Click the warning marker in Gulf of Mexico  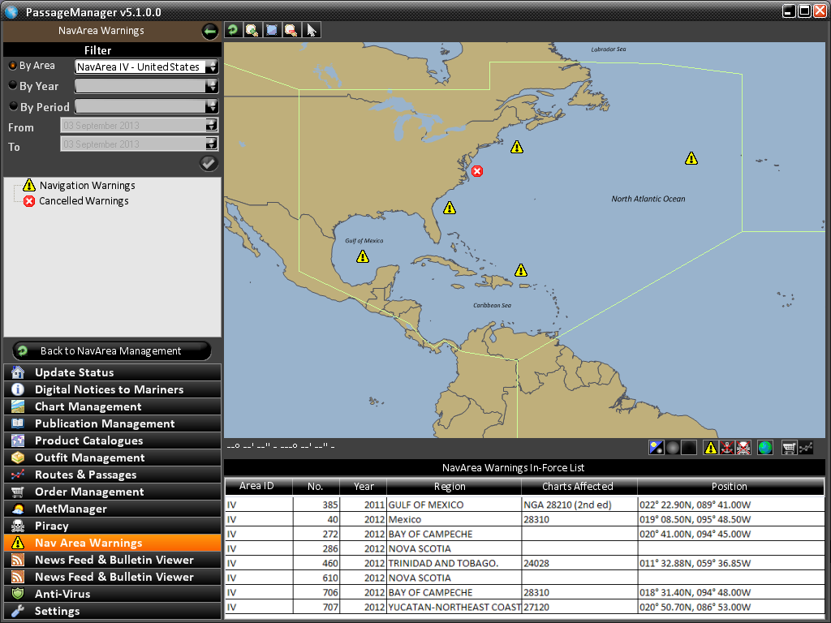[363, 257]
